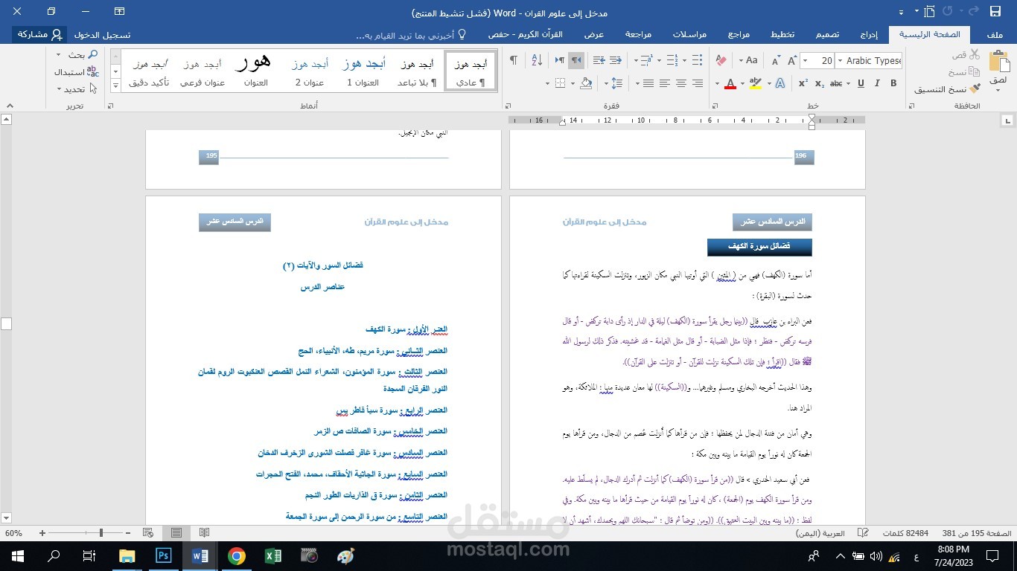
Task: Apply the Heading 1 (العنوان 1) style
Action: (x=363, y=71)
